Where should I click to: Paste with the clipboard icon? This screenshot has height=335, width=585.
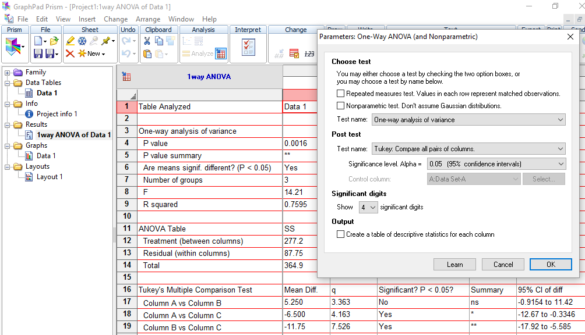(x=147, y=54)
